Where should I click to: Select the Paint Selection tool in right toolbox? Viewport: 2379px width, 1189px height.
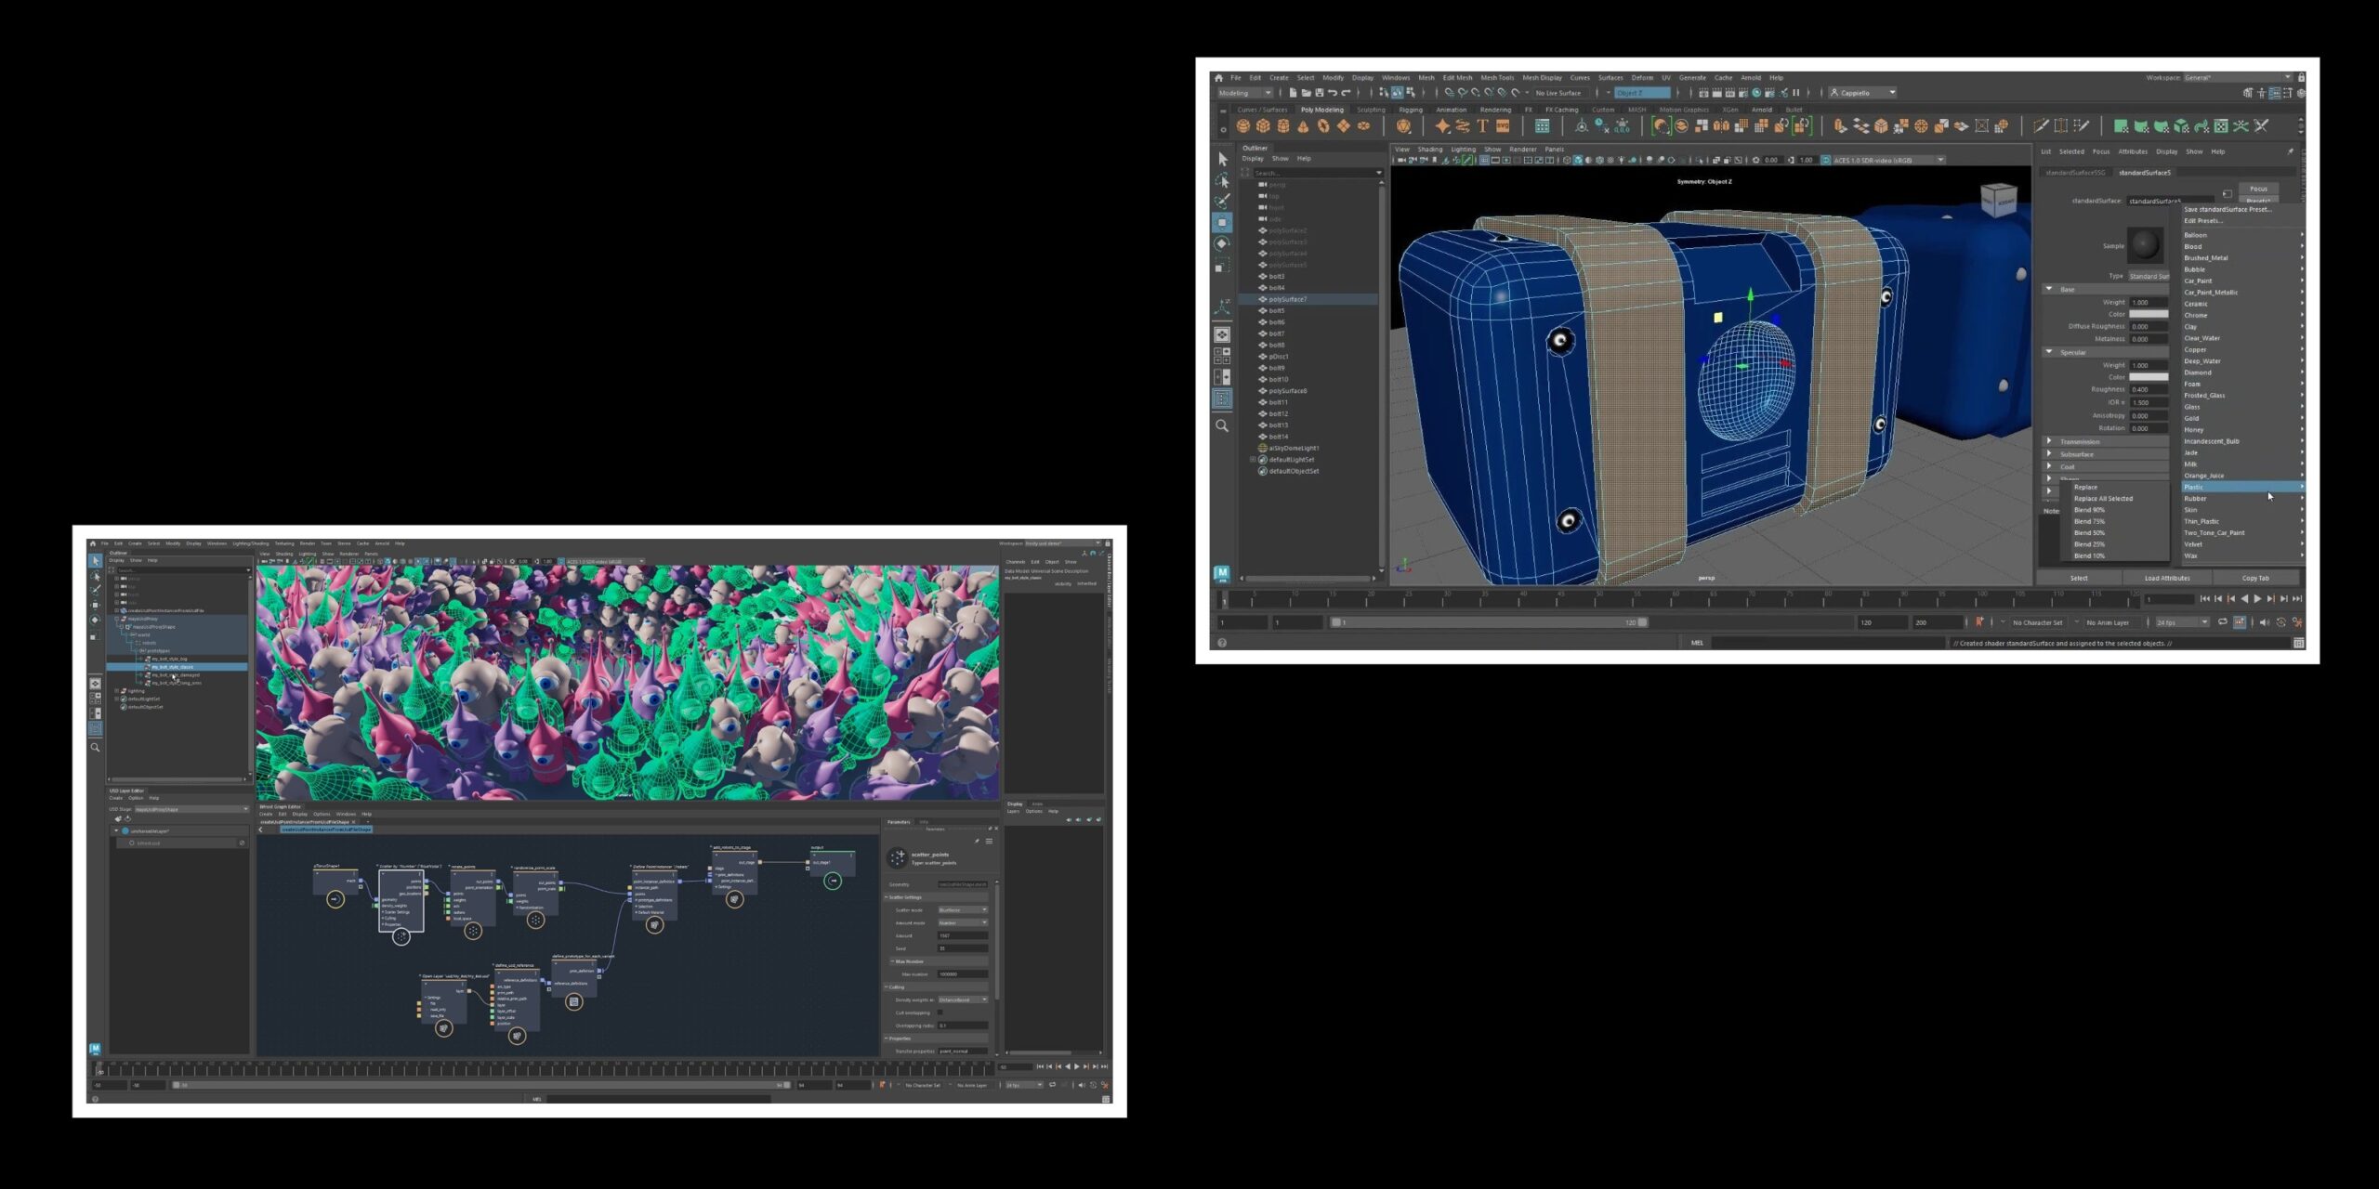click(1222, 201)
